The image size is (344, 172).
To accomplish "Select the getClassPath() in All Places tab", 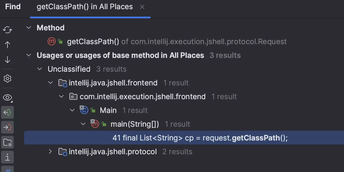I will pos(85,7).
